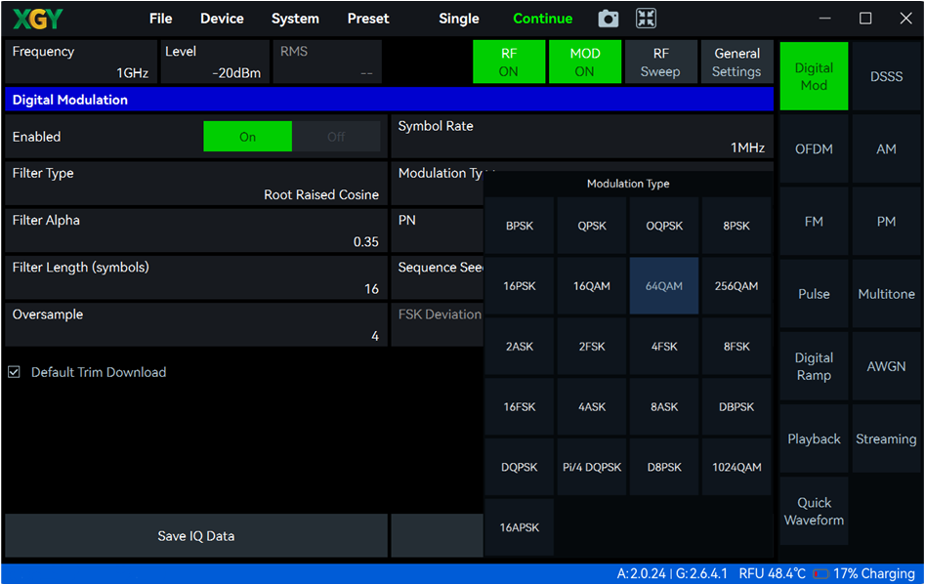Select Single acquisition mode
This screenshot has height=585, width=925.
pyautogui.click(x=459, y=19)
